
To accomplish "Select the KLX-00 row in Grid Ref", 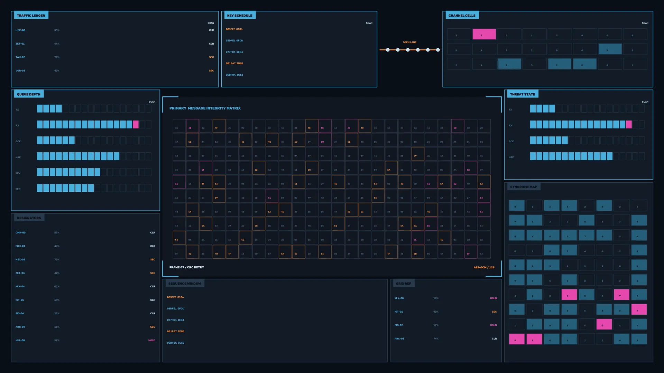I will pos(446,298).
